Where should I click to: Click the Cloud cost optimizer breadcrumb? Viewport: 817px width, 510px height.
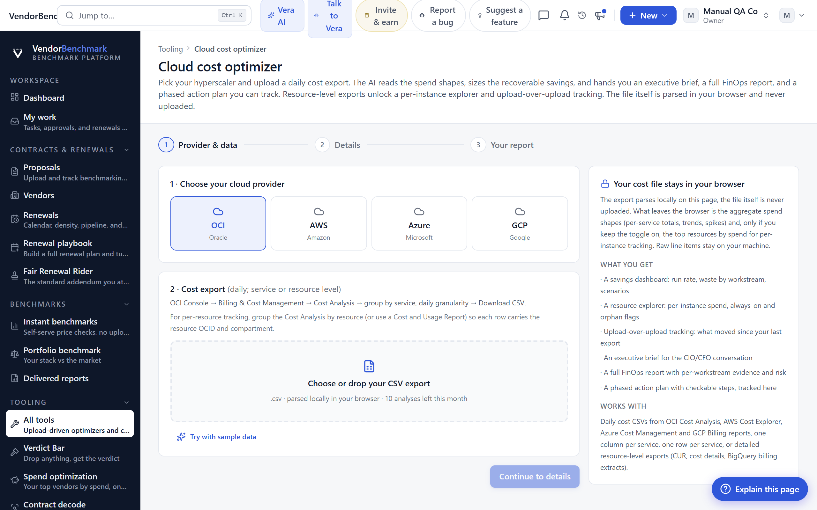(230, 49)
